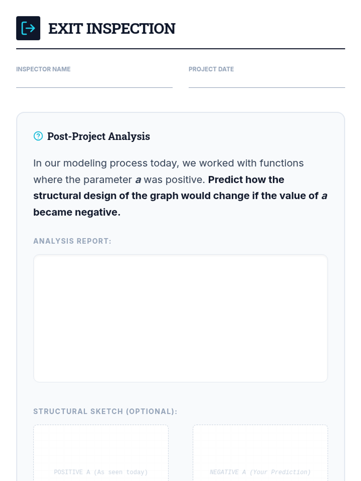Click the bold "became negative." text

click(x=77, y=212)
